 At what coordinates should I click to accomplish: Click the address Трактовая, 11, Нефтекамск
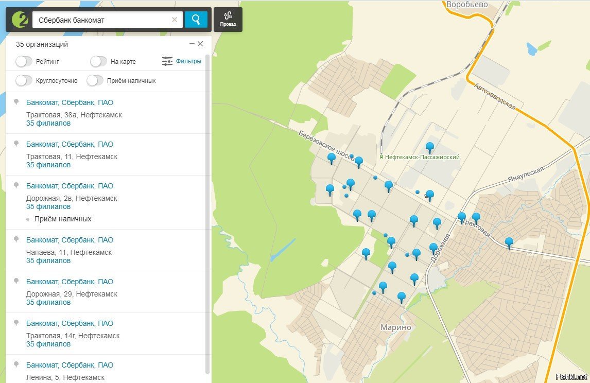coord(72,157)
